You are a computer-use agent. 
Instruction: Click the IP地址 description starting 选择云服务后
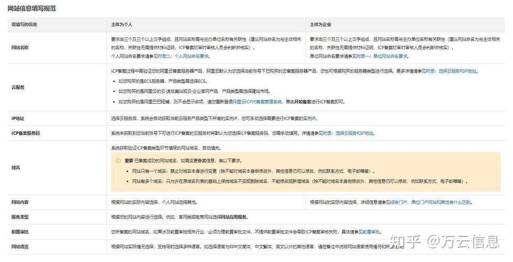214,118
